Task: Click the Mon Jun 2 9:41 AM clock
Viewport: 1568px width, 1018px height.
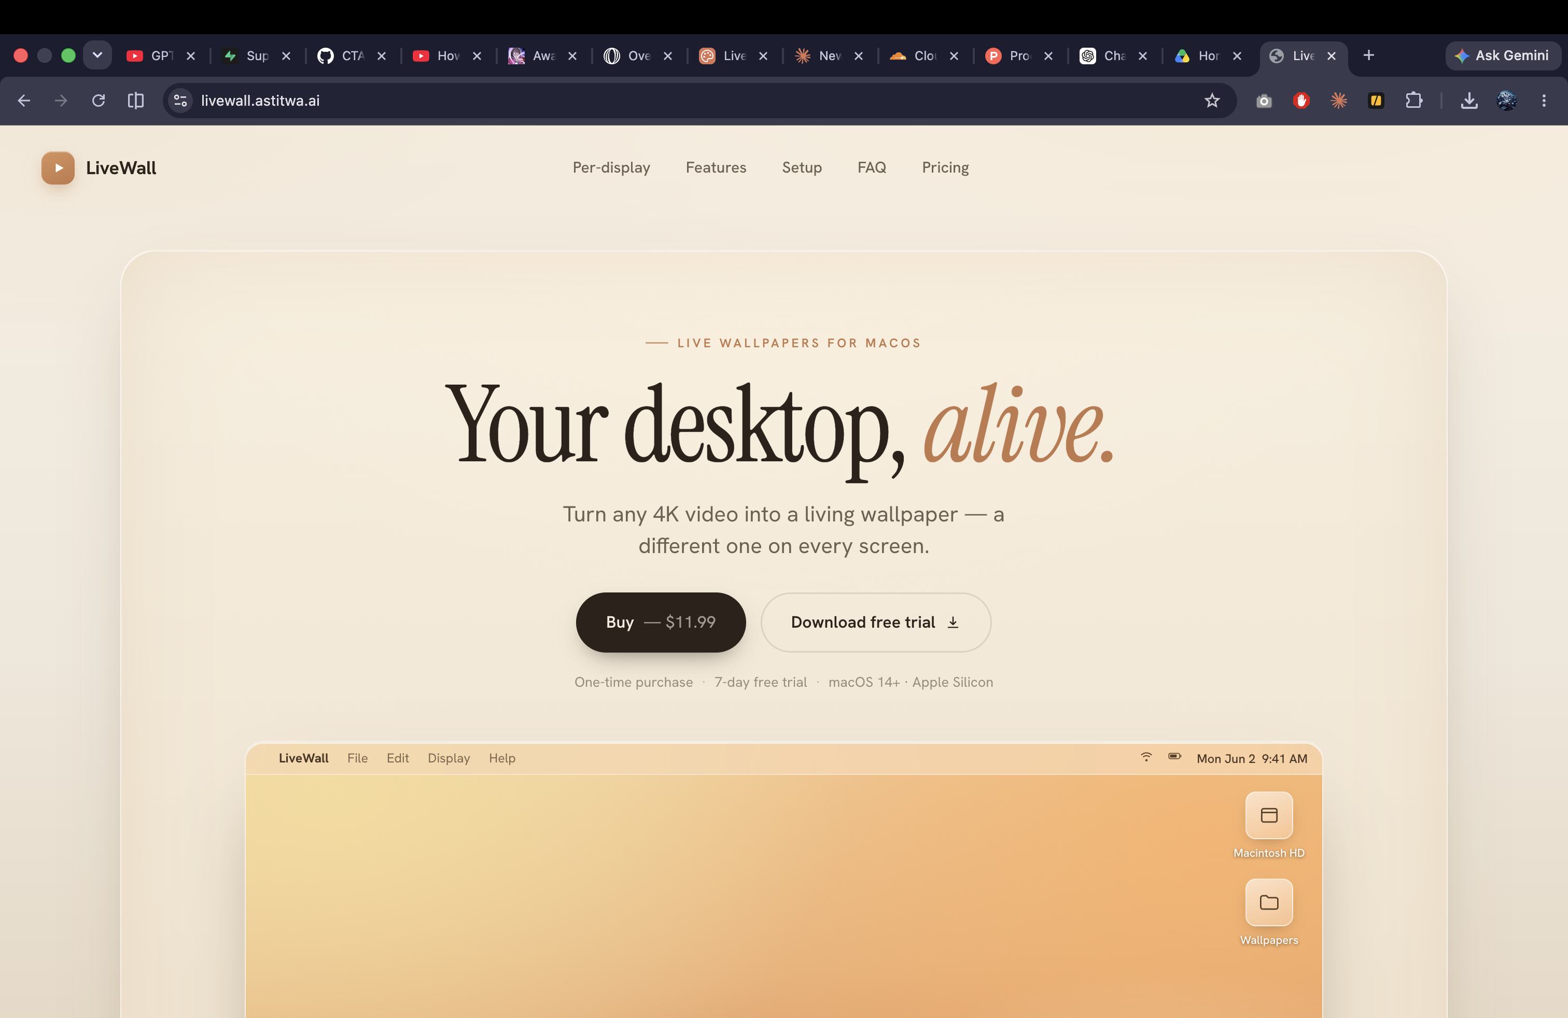Action: coord(1252,758)
